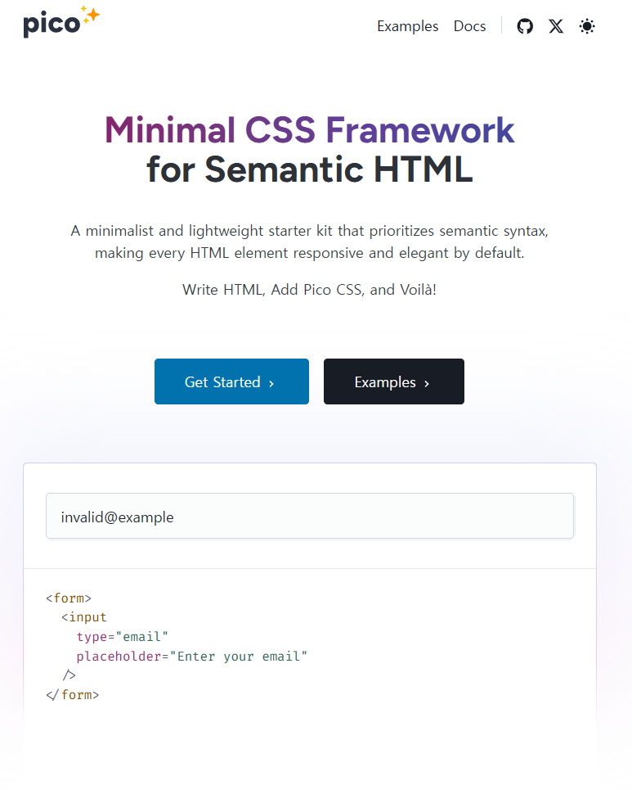The height and width of the screenshot is (790, 632).
Task: Click the closing </form> code line
Action: pos(73,695)
